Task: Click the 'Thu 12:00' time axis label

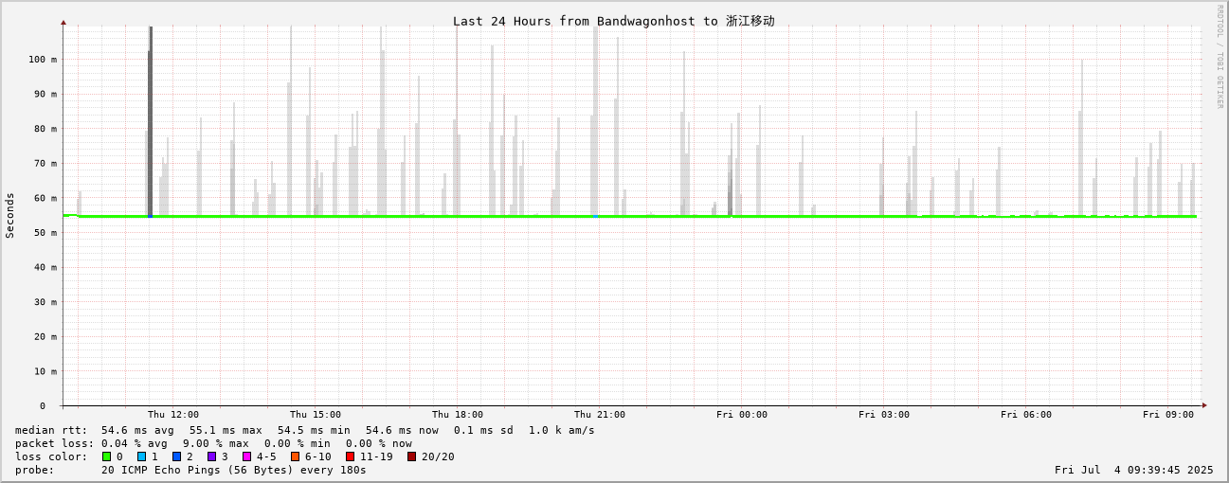Action: [x=173, y=415]
